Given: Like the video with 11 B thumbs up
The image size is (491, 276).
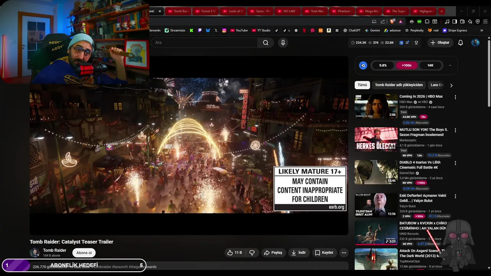Looking at the screenshot, I should coord(234,253).
